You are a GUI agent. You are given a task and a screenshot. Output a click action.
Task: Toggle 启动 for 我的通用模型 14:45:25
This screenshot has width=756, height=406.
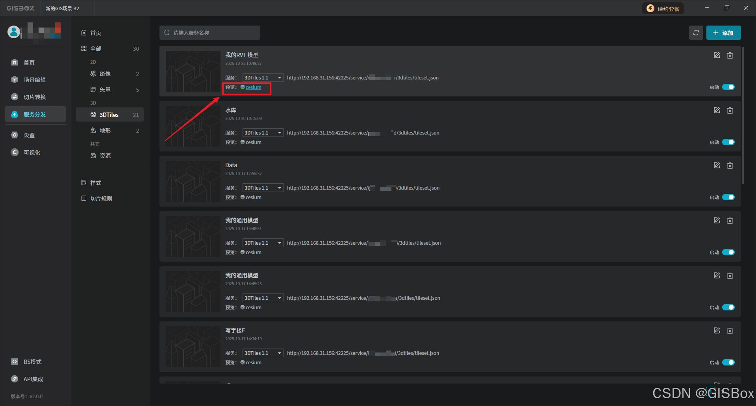tap(728, 307)
